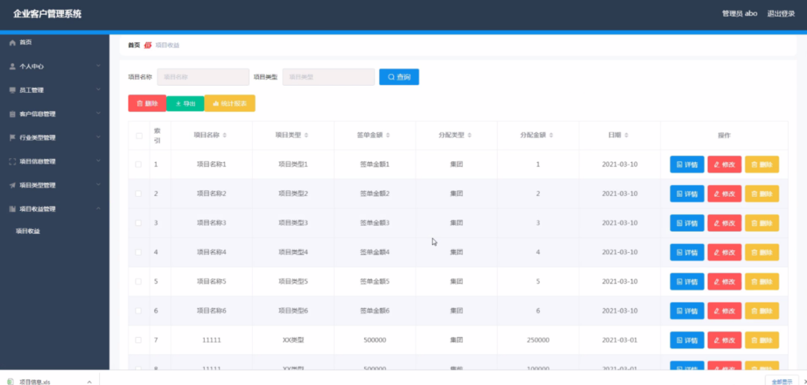Click 退出登录 in the top bar
Image resolution: width=807 pixels, height=385 pixels.
[x=781, y=14]
